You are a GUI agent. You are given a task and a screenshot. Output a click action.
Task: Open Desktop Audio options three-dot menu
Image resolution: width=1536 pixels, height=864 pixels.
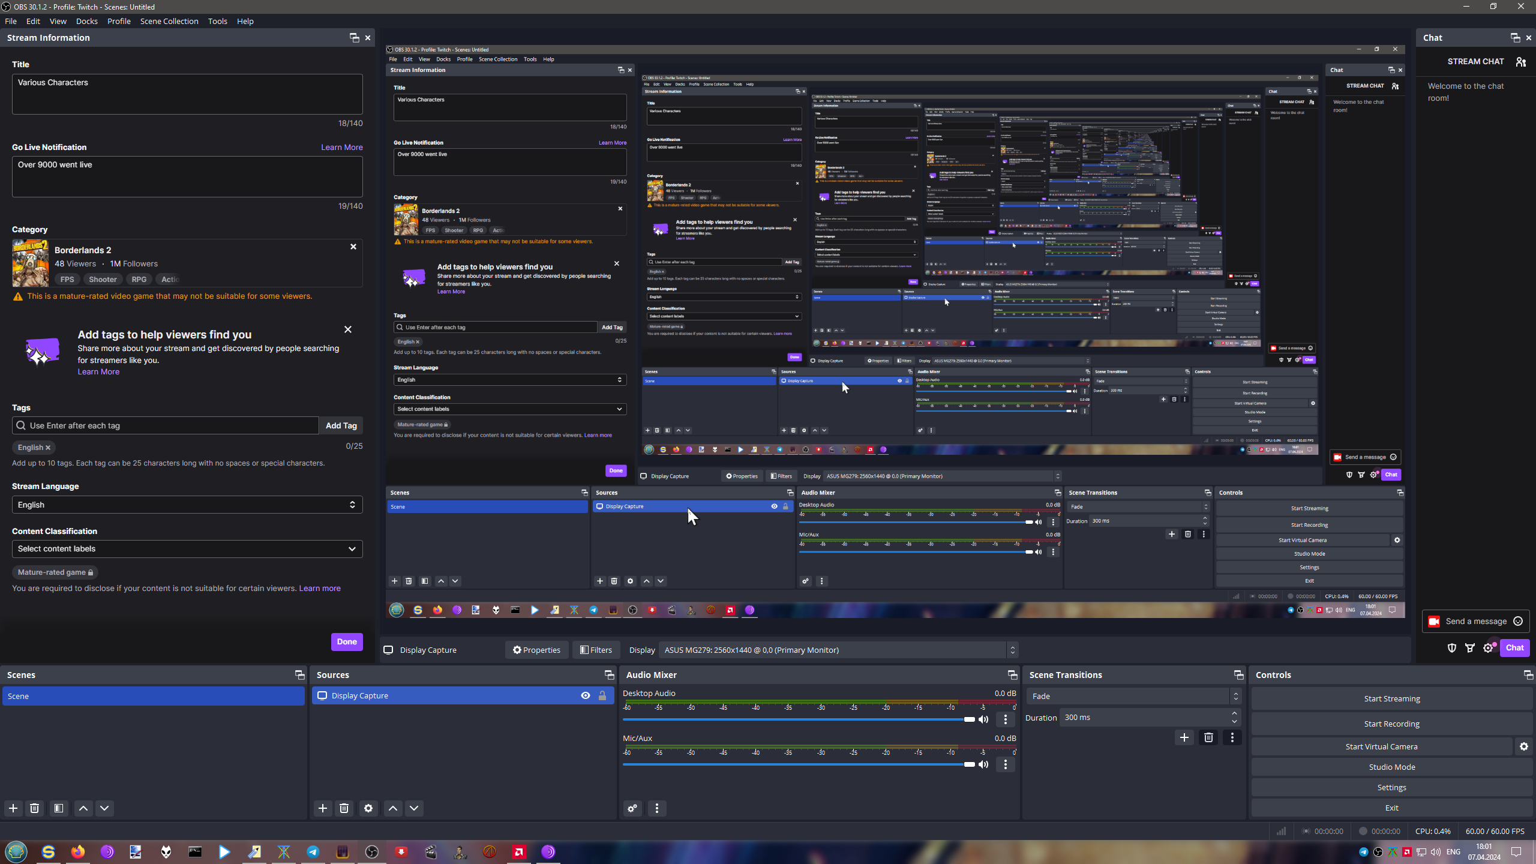coord(1006,719)
